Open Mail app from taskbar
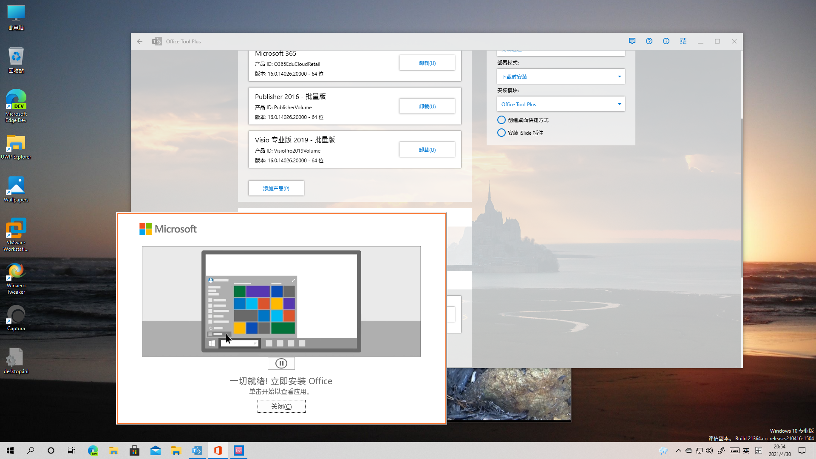The width and height of the screenshot is (816, 459). [x=155, y=450]
